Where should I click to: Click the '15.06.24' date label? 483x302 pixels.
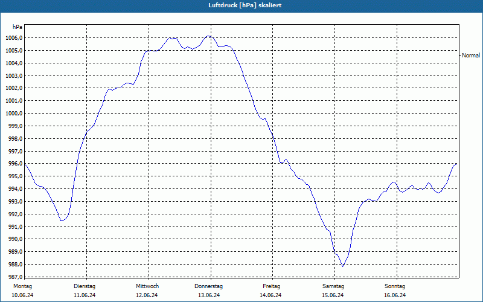tap(333, 295)
